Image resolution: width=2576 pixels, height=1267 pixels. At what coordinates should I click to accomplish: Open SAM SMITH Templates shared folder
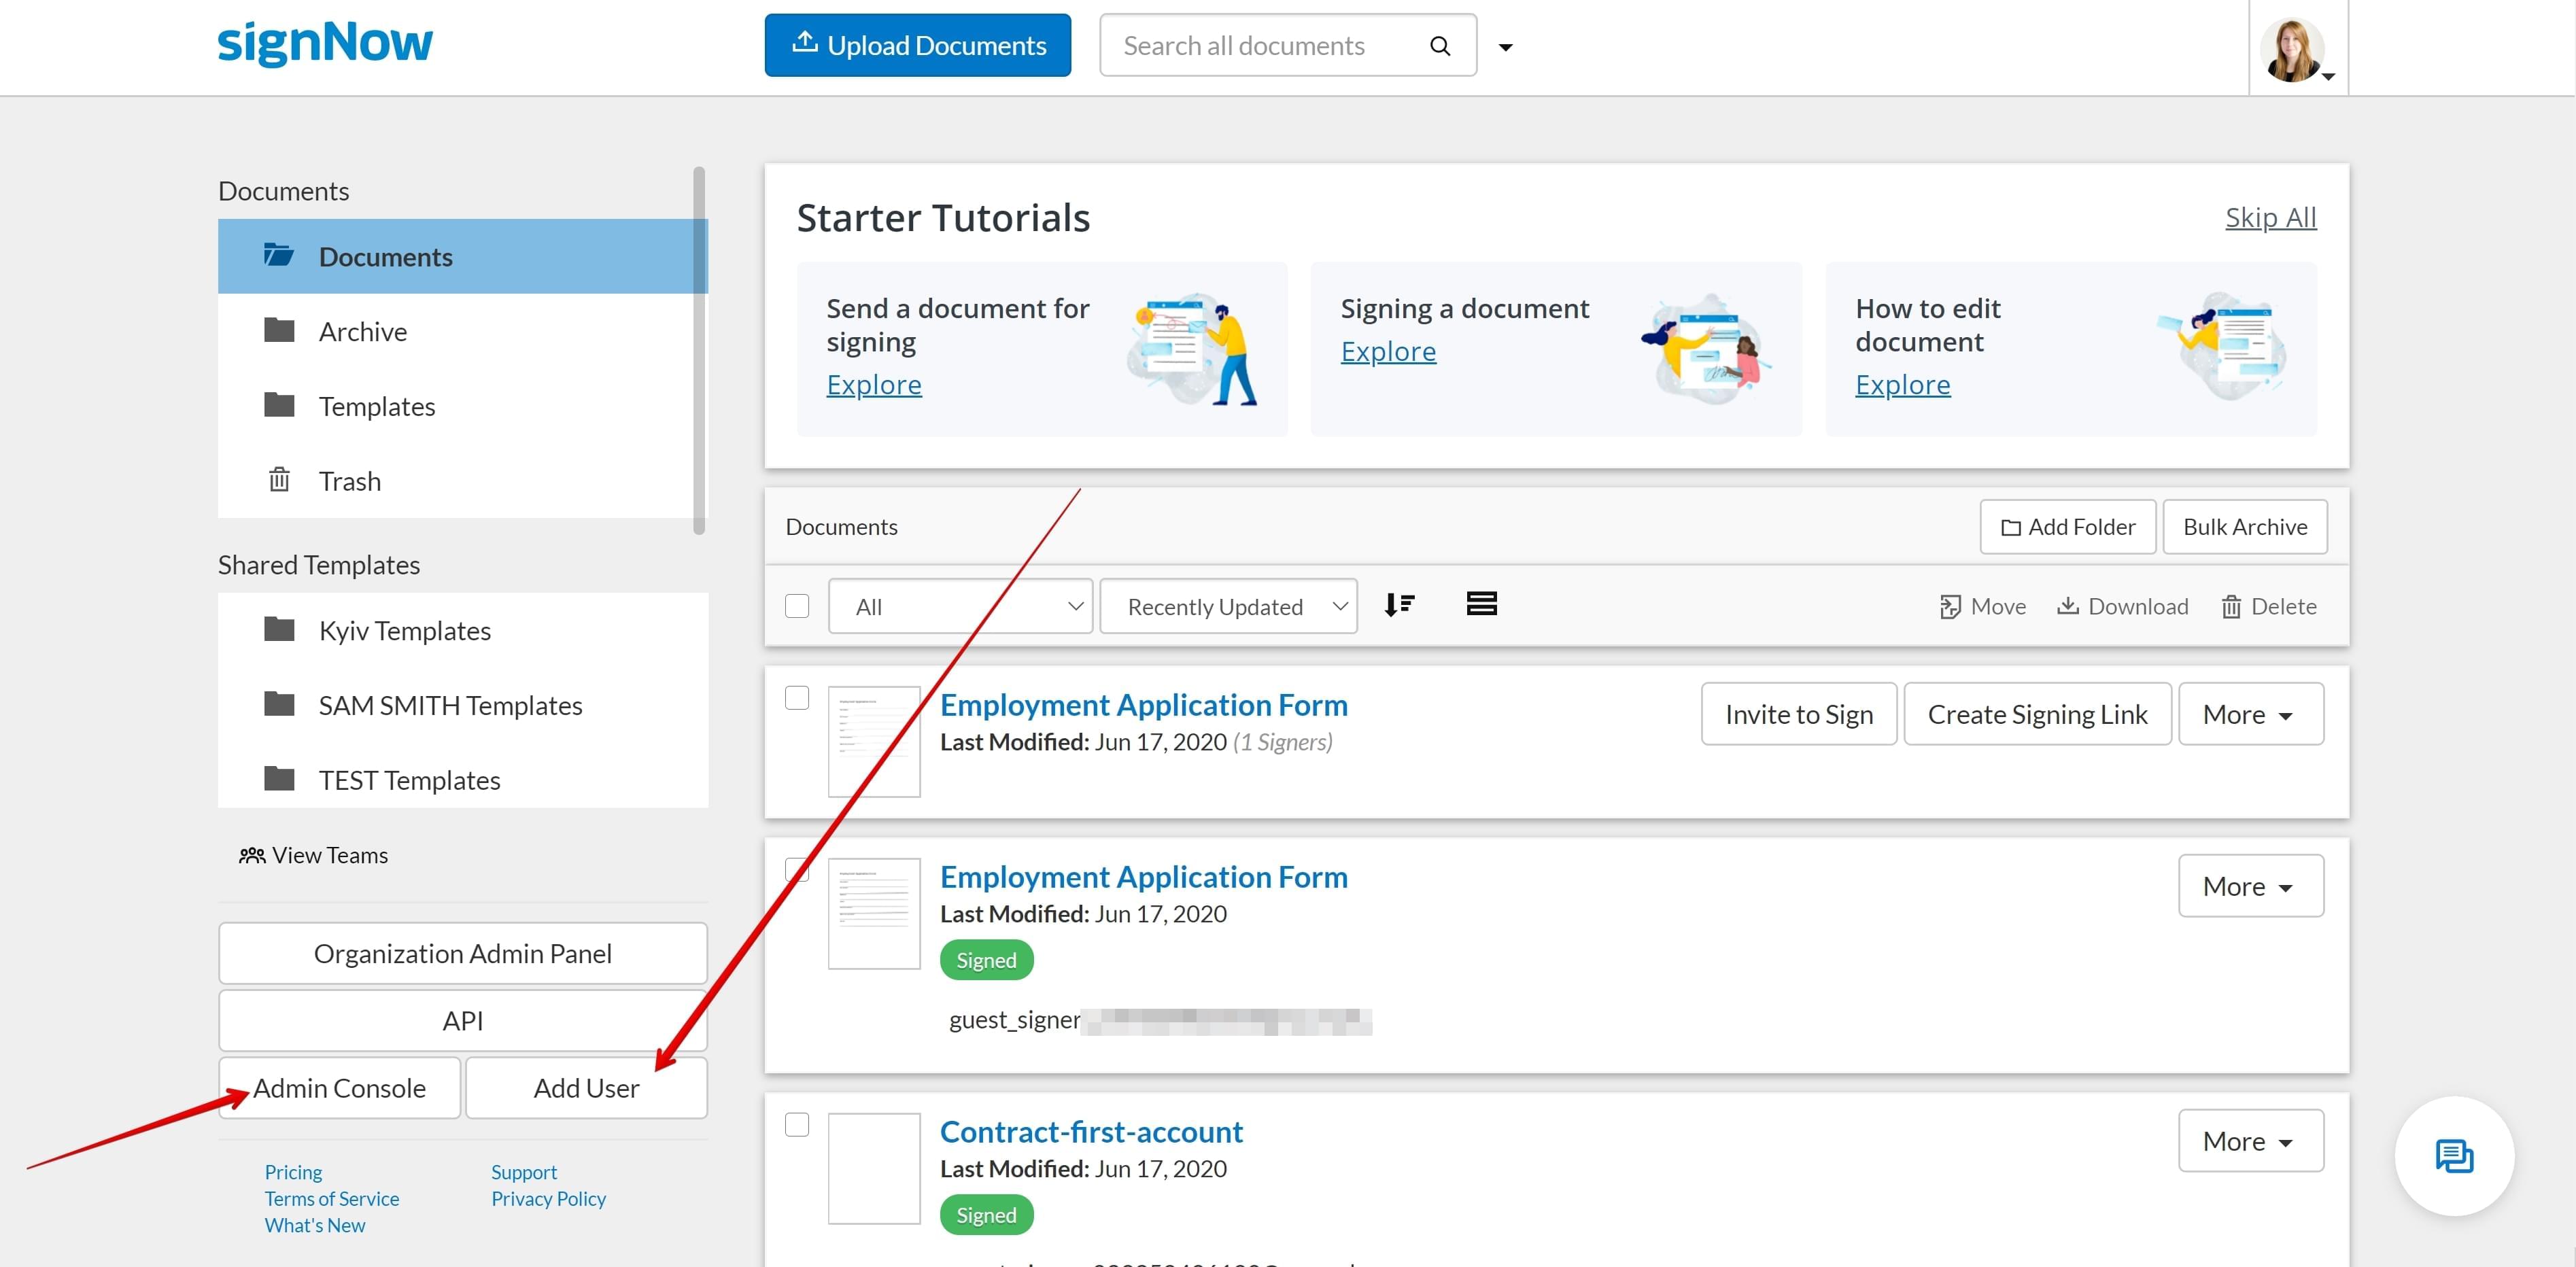(463, 705)
